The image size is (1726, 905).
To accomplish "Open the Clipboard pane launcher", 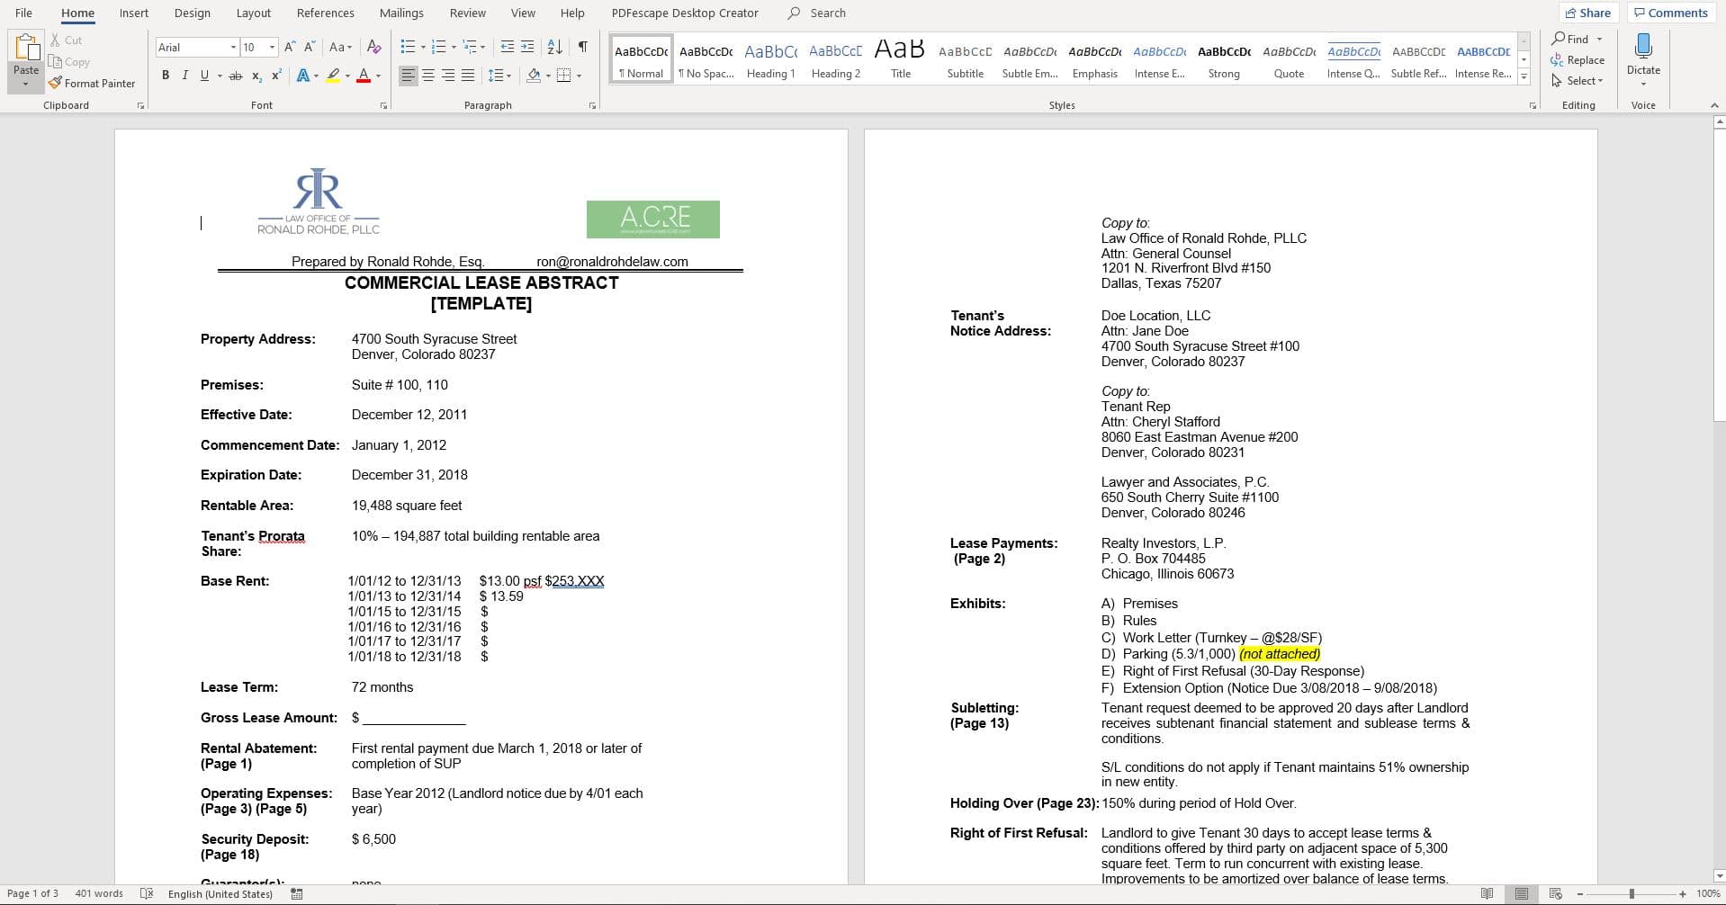I will coord(140,106).
